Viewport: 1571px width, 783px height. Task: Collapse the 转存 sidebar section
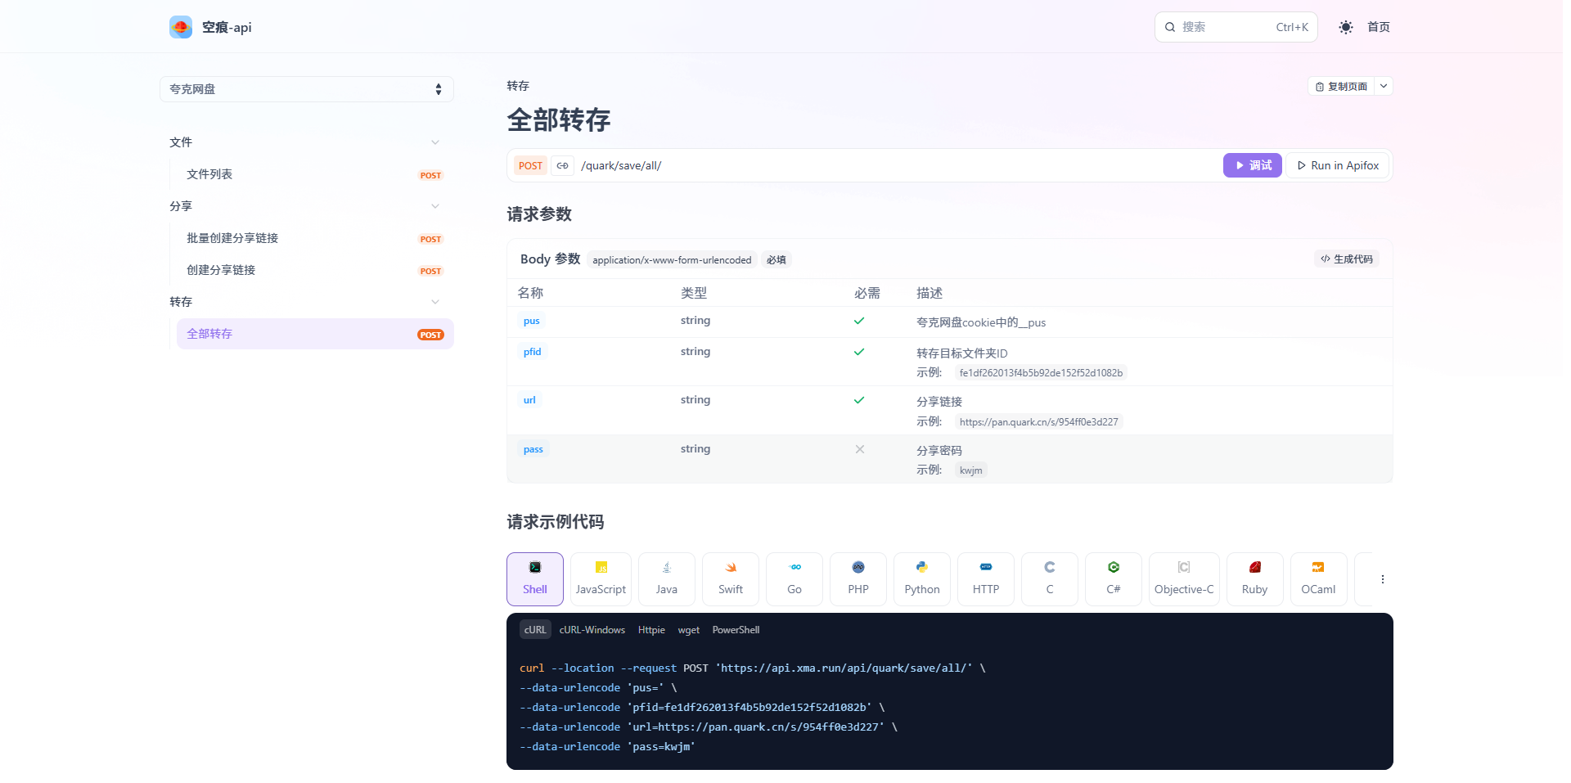tap(435, 302)
